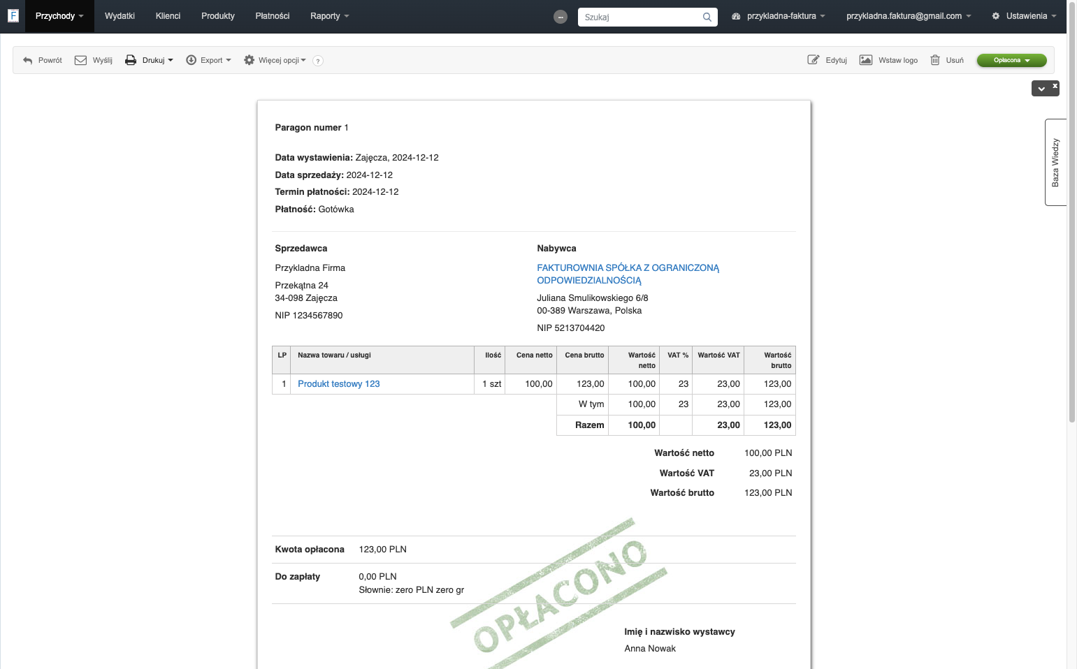Image resolution: width=1077 pixels, height=669 pixels.
Task: Expand the Drukuj dropdown arrow
Action: click(x=171, y=60)
